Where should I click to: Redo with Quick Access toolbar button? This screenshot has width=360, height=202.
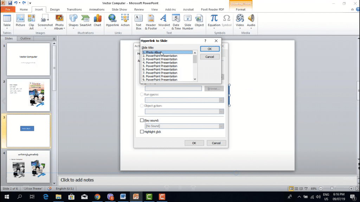[24, 3]
